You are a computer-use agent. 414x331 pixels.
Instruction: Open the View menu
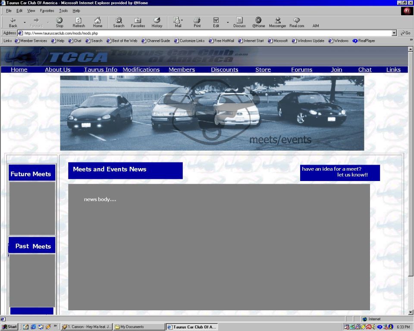point(31,11)
